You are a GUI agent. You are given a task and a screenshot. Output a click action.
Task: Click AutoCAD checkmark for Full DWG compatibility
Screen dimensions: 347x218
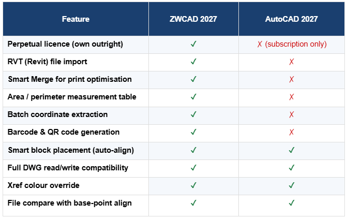[292, 168]
